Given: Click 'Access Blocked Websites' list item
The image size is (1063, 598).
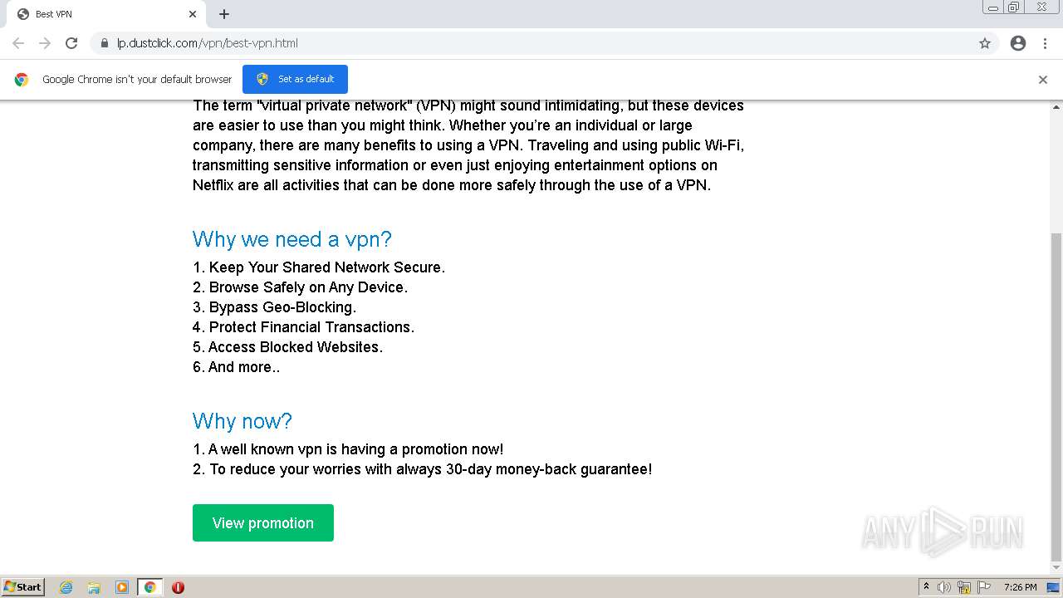Looking at the screenshot, I should [x=288, y=347].
